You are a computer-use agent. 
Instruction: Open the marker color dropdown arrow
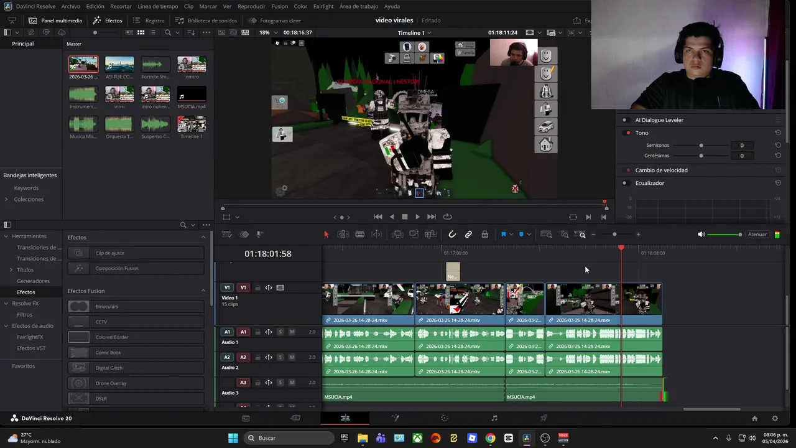529,235
